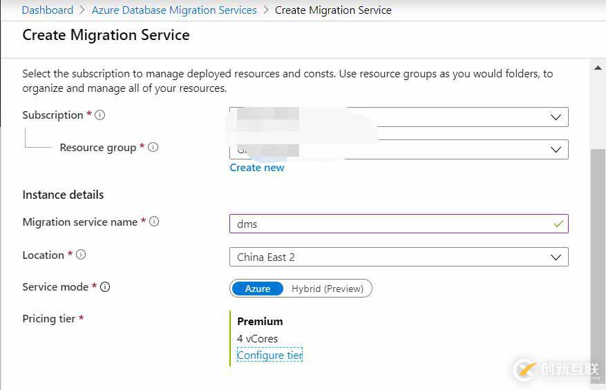Open the Configure tier link
This screenshot has height=390, width=606.
point(269,355)
